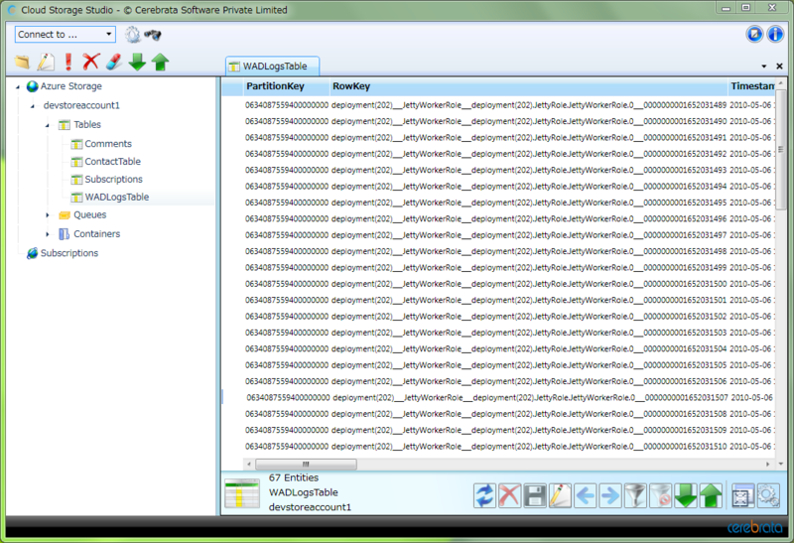Screen dimensions: 794x543
Task: Click the funnel filter icon
Action: tap(635, 495)
